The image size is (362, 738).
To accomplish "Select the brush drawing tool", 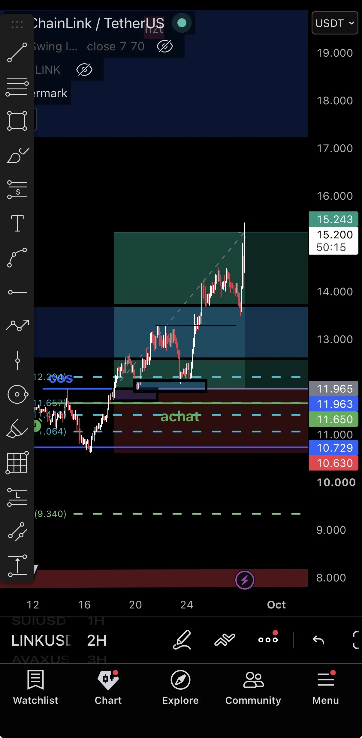I will pos(17,155).
